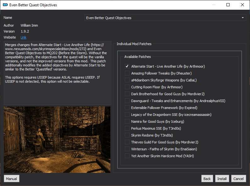
Task: Go Back to previous installer page
Action: tap(207, 179)
